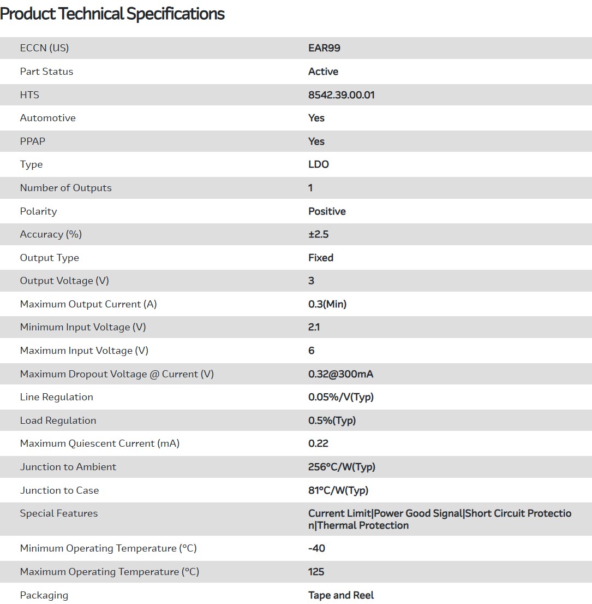Select the 0.5%(Typ) load regulation value

[x=332, y=421]
